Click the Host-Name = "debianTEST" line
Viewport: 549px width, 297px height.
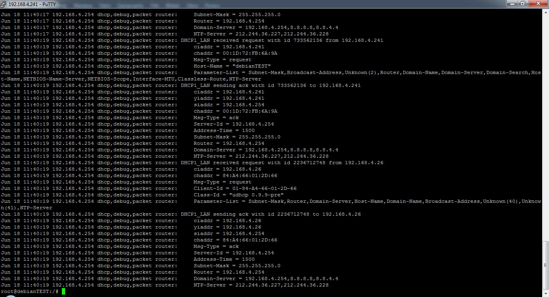pos(232,66)
